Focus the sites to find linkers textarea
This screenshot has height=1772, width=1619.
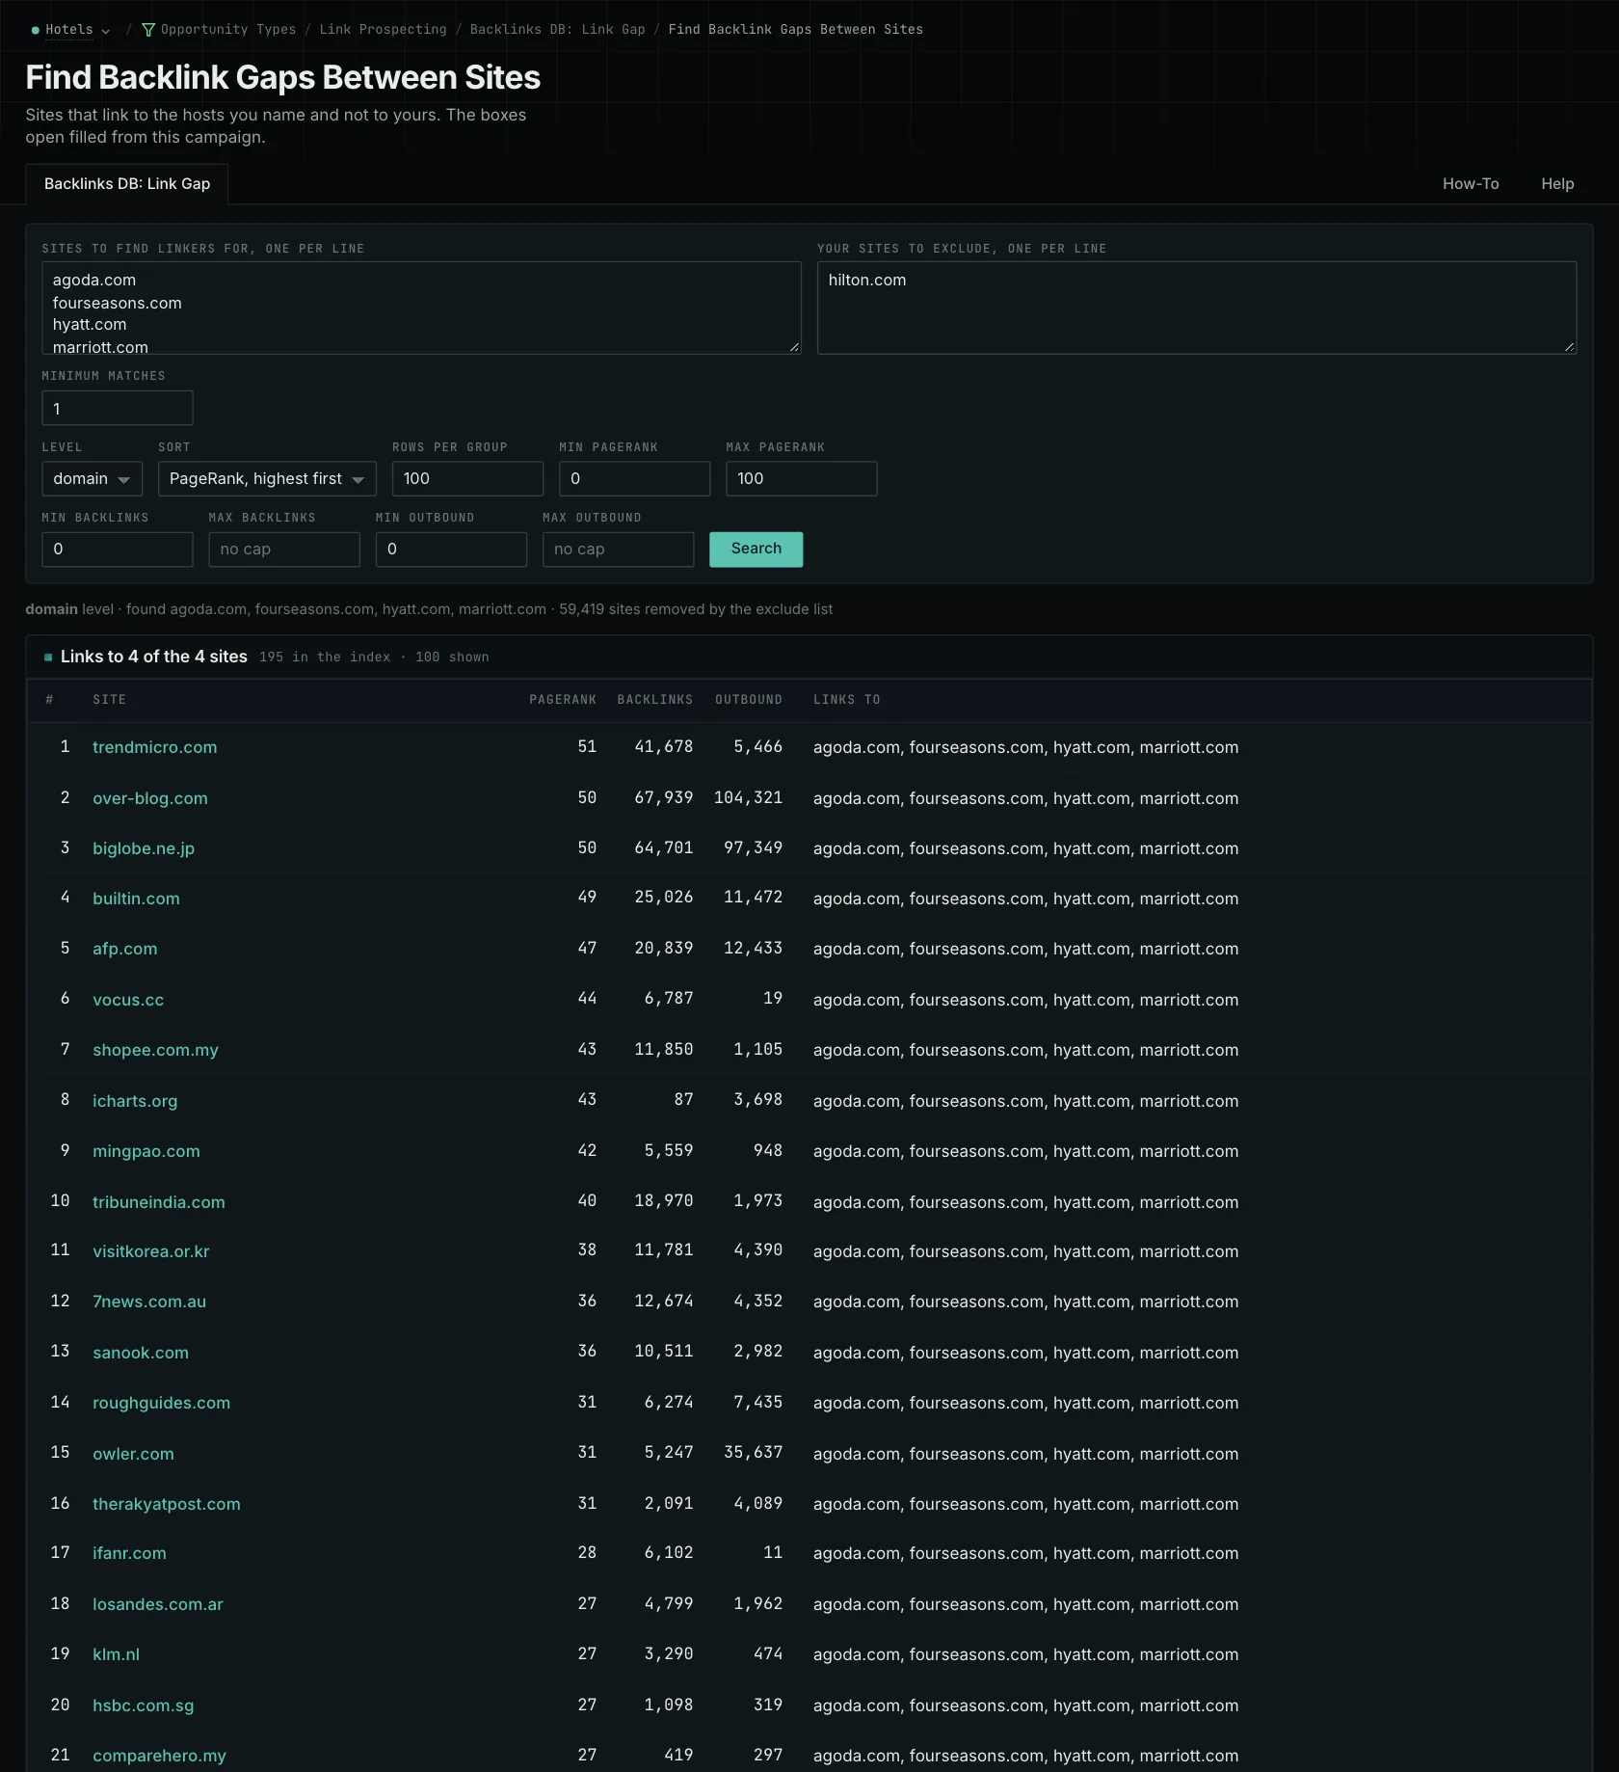pos(421,308)
